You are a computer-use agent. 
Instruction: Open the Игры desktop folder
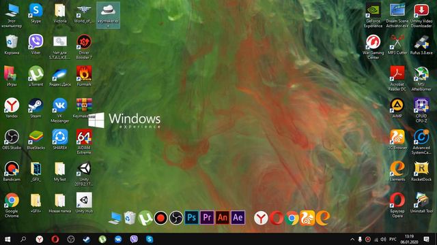12,76
